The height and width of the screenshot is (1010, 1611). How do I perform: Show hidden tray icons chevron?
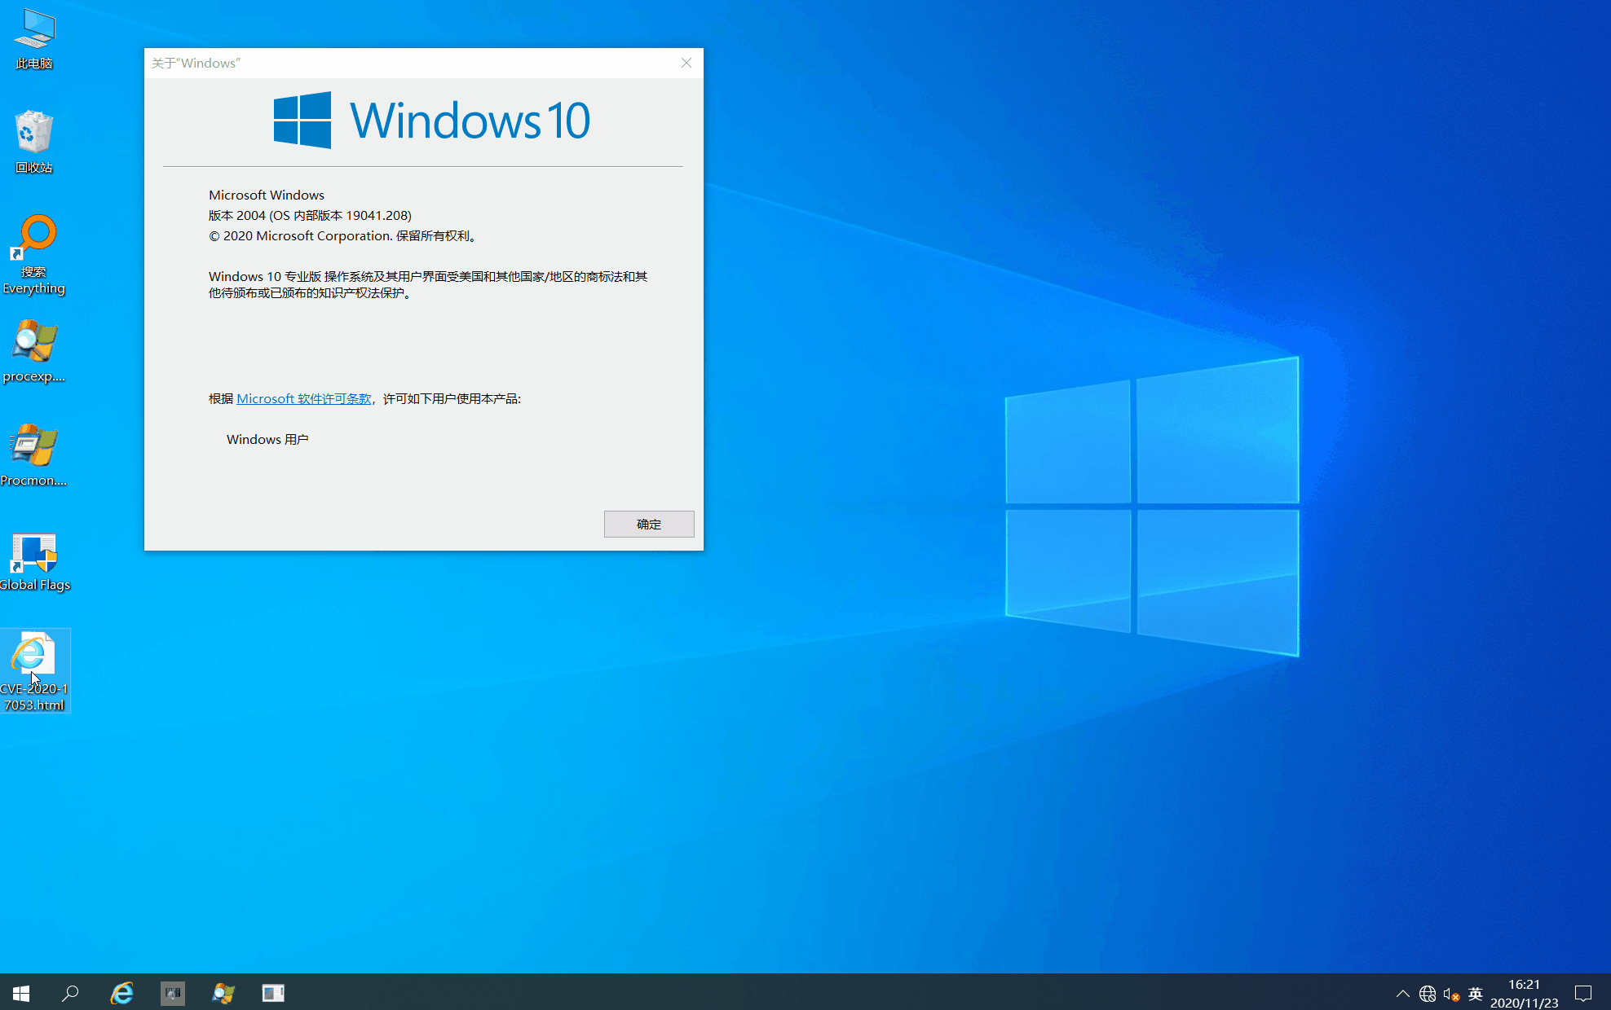click(1402, 994)
